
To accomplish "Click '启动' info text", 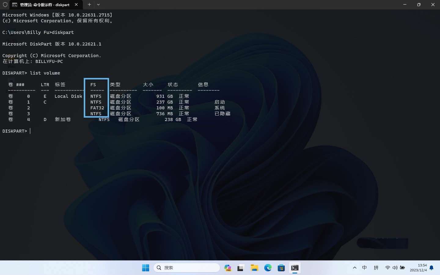I will pyautogui.click(x=220, y=102).
